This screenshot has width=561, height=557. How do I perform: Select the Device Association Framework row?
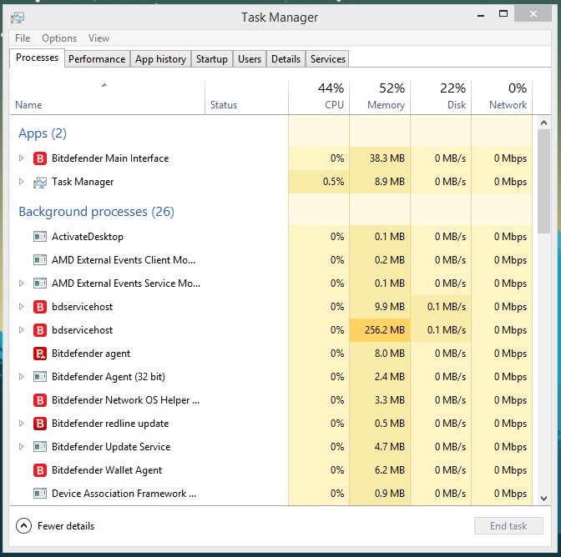(271, 494)
